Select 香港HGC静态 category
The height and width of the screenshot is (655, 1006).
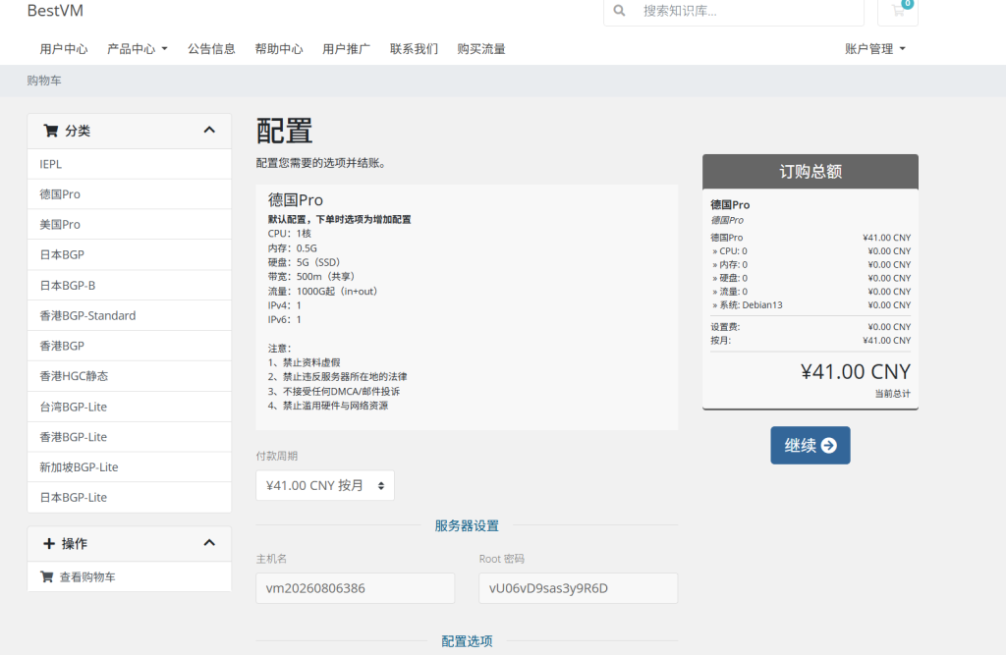pos(130,376)
